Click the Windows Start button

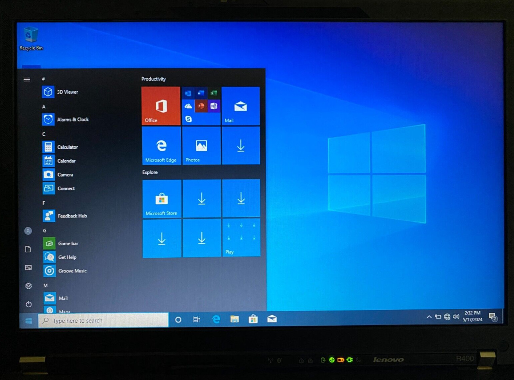(x=29, y=321)
